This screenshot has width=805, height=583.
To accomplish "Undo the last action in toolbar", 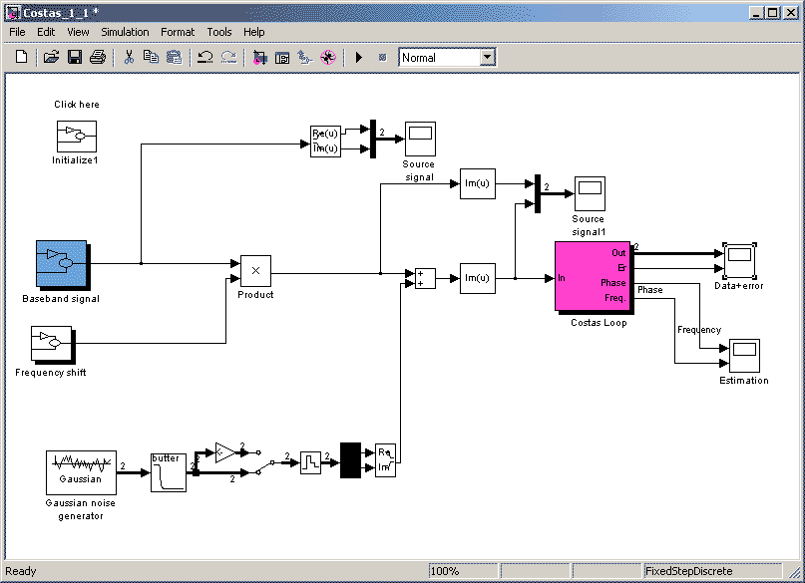I will point(205,57).
